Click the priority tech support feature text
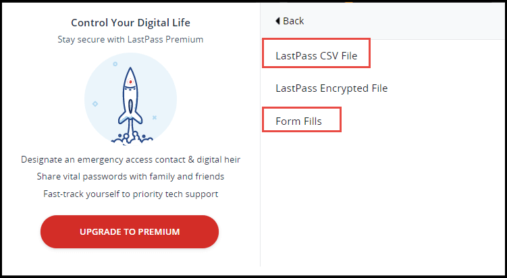Viewport: 507px width, 278px height. (130, 194)
